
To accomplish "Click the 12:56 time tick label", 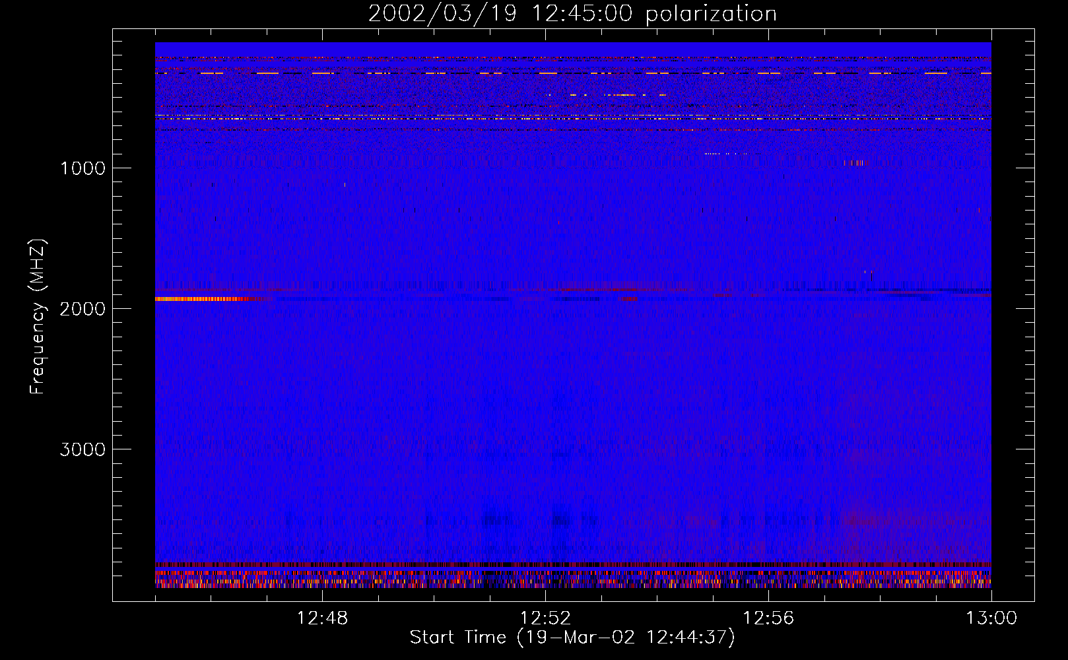I will (768, 618).
